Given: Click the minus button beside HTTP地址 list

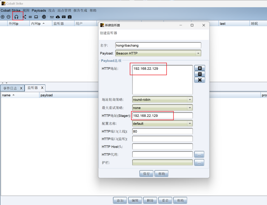Looking at the screenshot, I should (199, 74).
